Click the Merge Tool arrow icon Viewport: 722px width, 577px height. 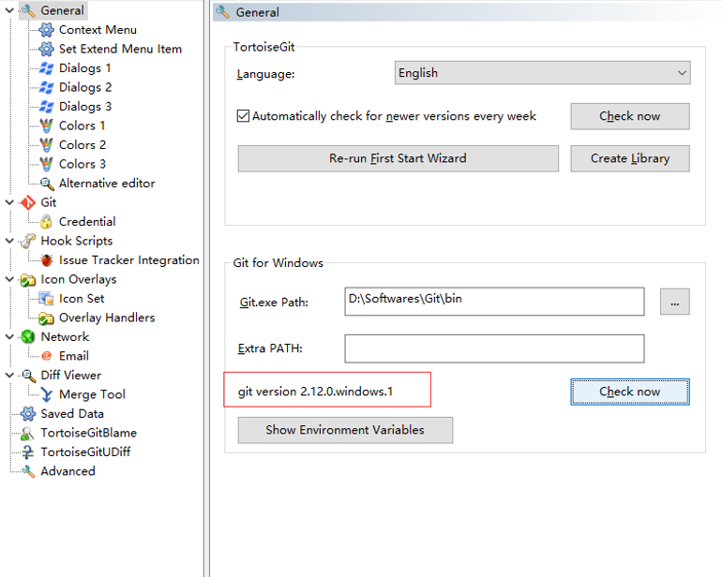[47, 394]
